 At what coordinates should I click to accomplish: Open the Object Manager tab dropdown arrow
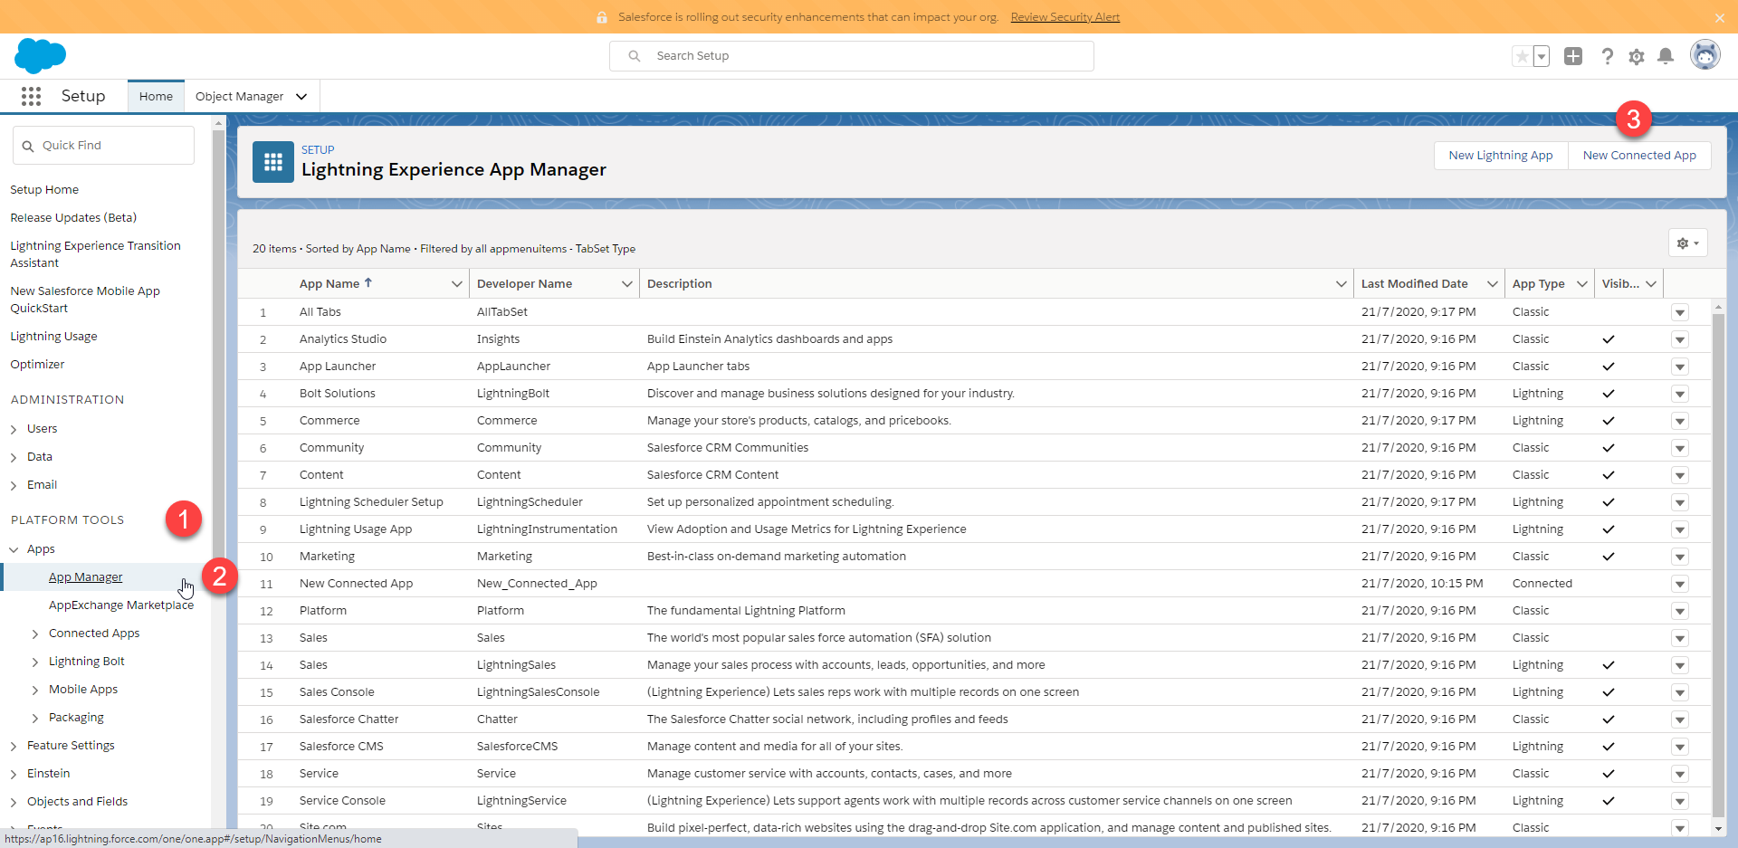click(301, 96)
